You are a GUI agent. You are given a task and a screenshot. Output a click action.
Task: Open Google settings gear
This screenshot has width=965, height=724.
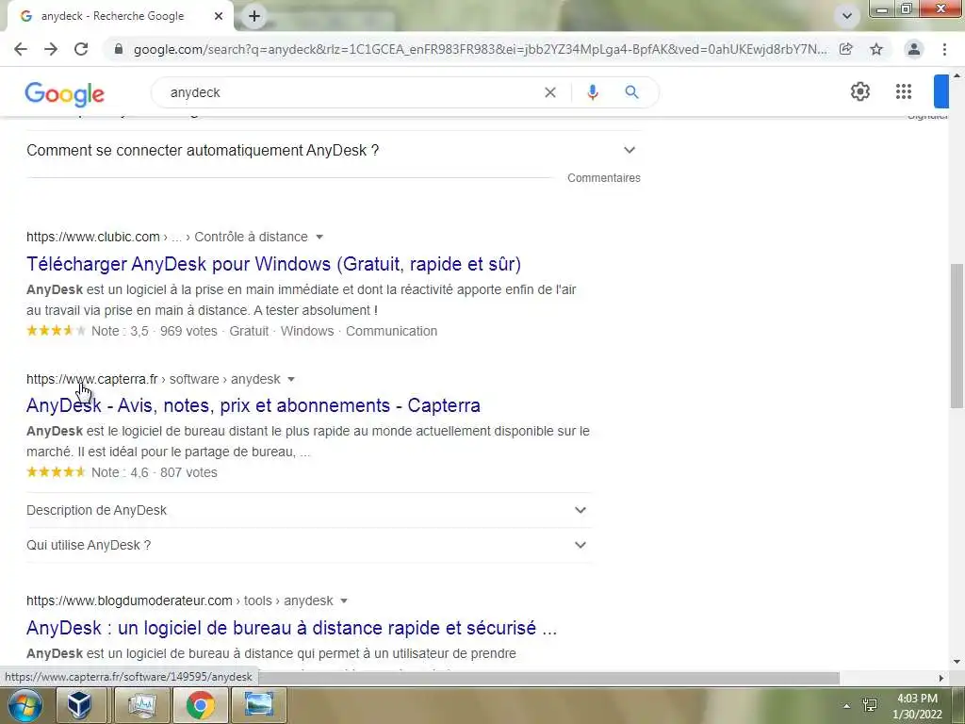click(859, 91)
